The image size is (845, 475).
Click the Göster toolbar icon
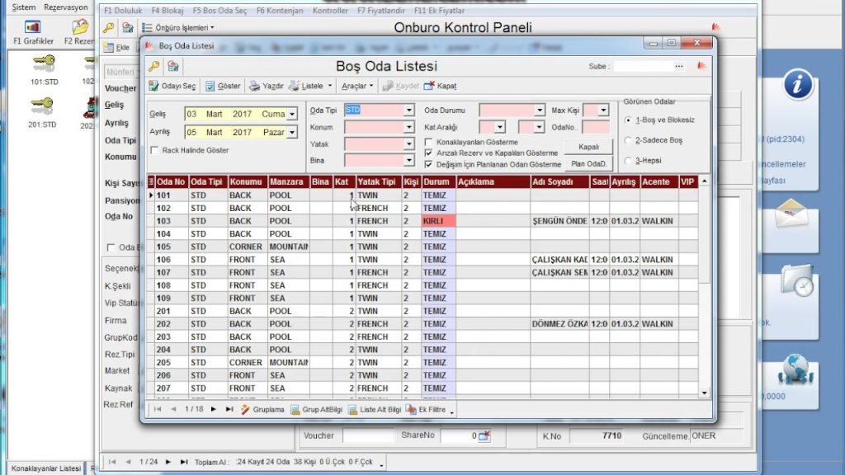pyautogui.click(x=210, y=86)
